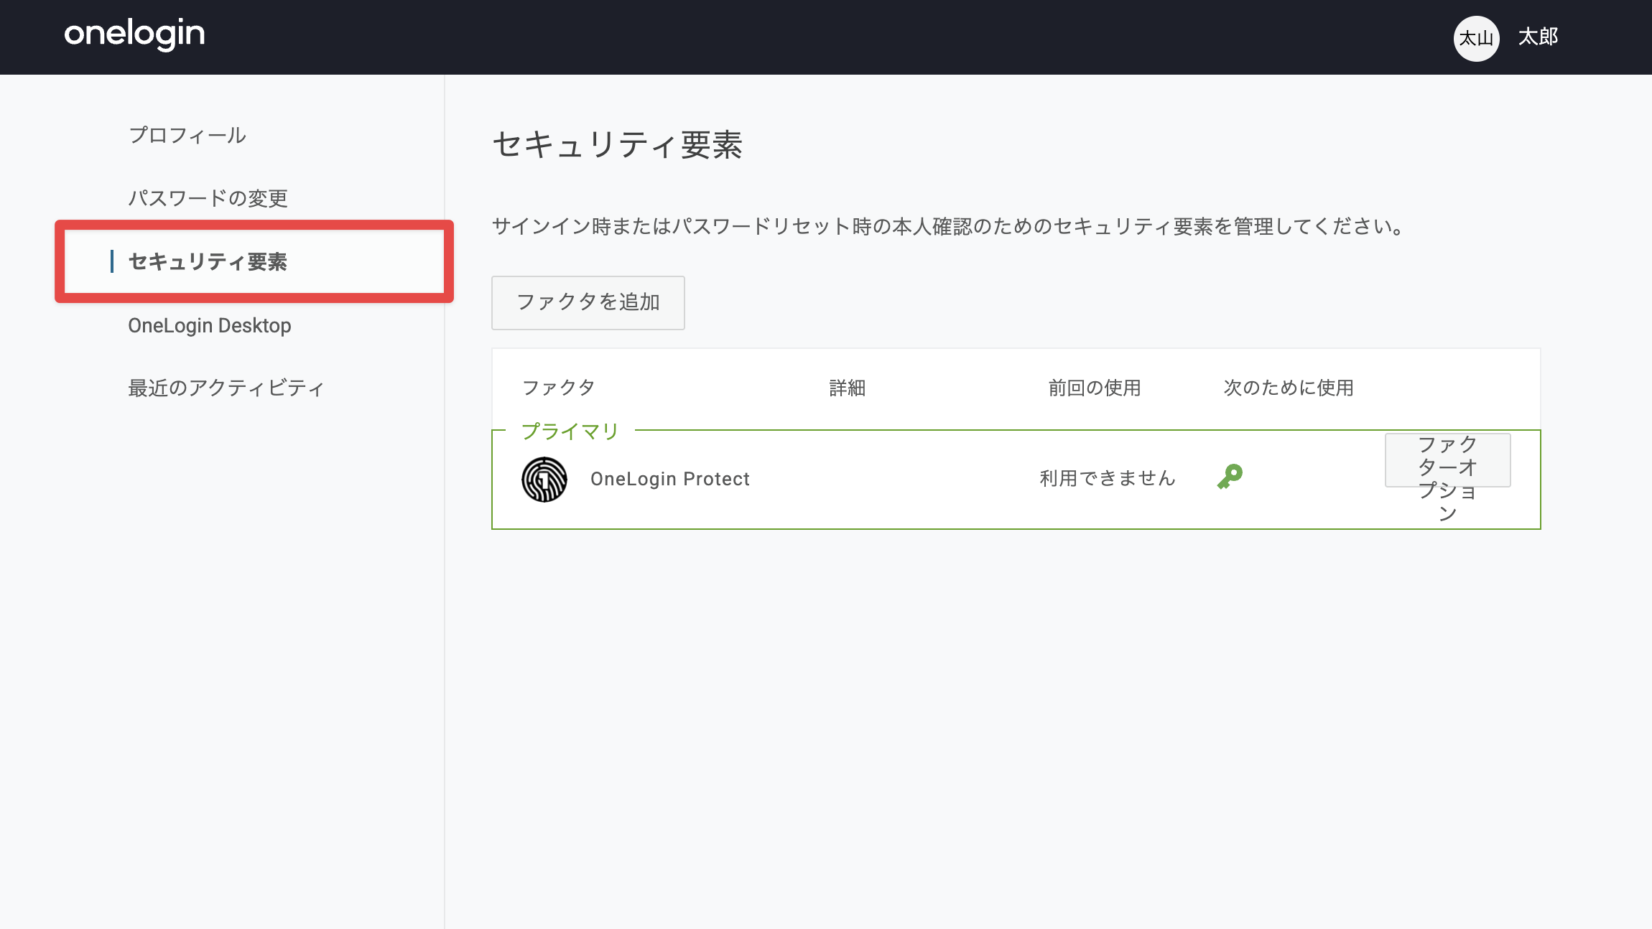Click the セキュリティ要素 page heading
Image resolution: width=1652 pixels, height=929 pixels.
[618, 145]
